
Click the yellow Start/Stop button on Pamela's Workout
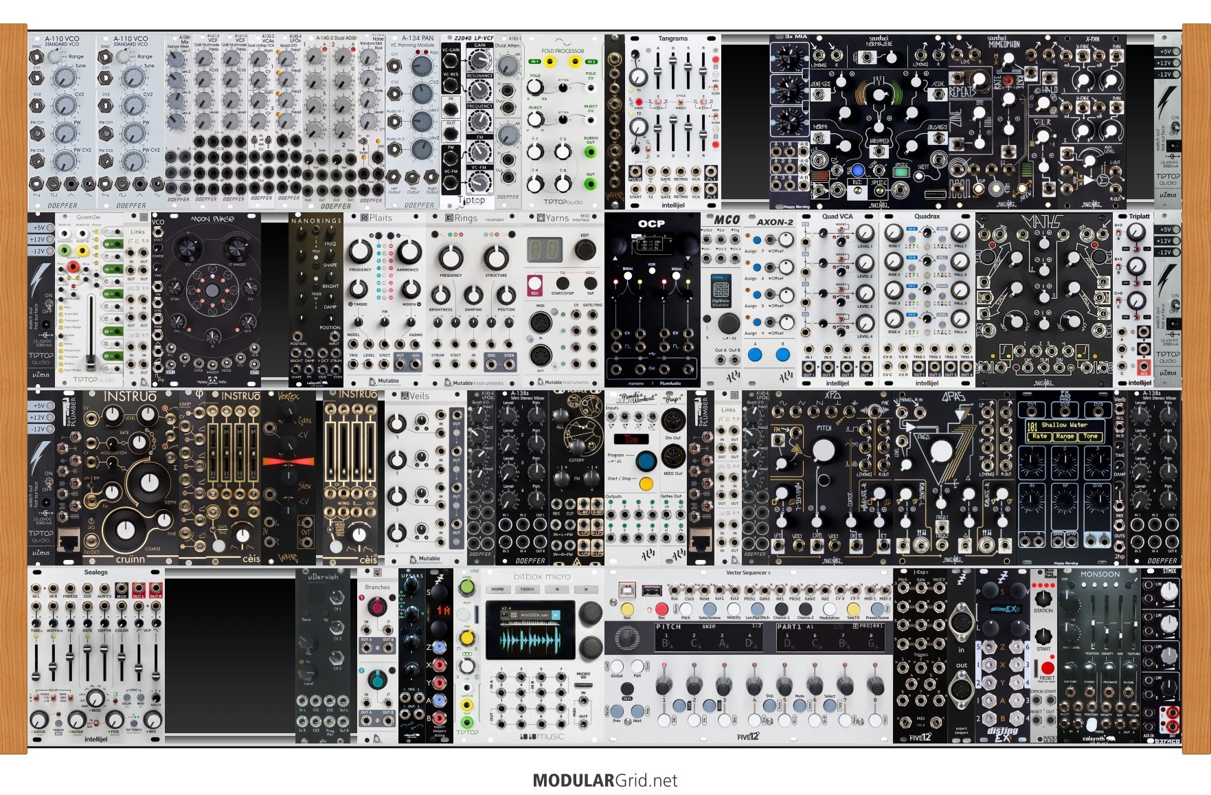click(x=646, y=484)
